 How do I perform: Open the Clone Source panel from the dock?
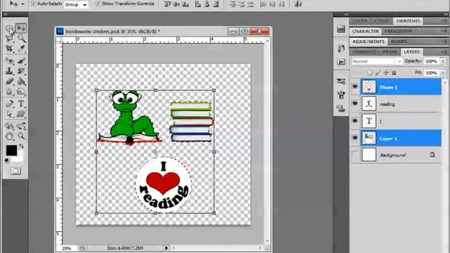pyautogui.click(x=341, y=108)
